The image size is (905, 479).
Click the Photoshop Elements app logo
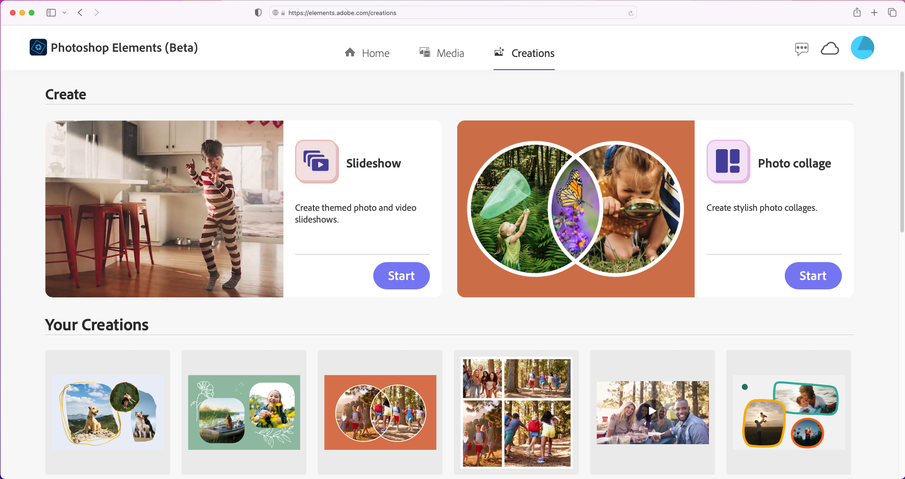pyautogui.click(x=38, y=47)
